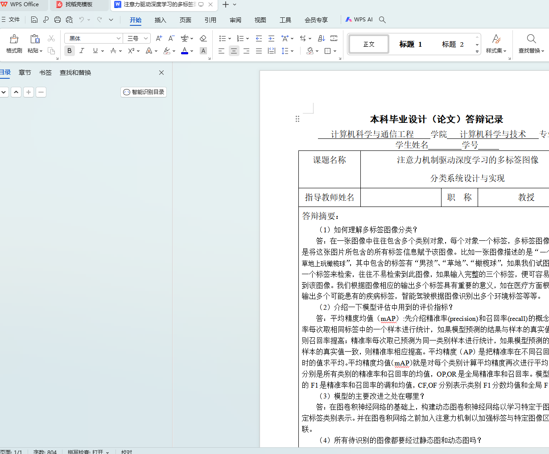Expand the styles gallery more arrow
Viewport: 549px width, 454px height.
click(x=477, y=52)
